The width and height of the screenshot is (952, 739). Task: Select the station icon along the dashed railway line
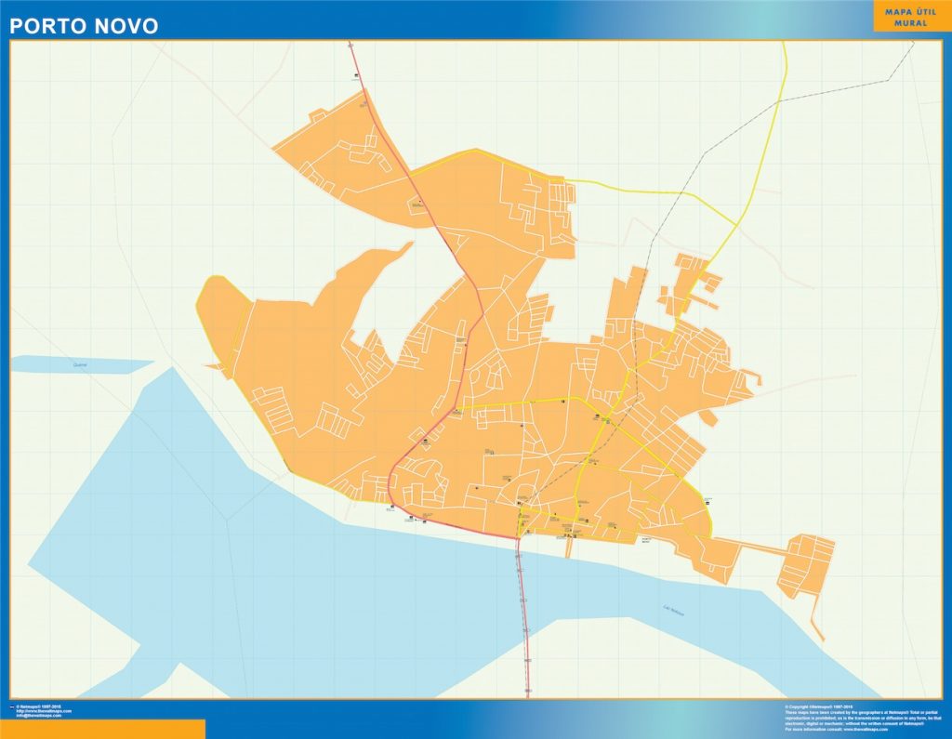click(x=595, y=461)
